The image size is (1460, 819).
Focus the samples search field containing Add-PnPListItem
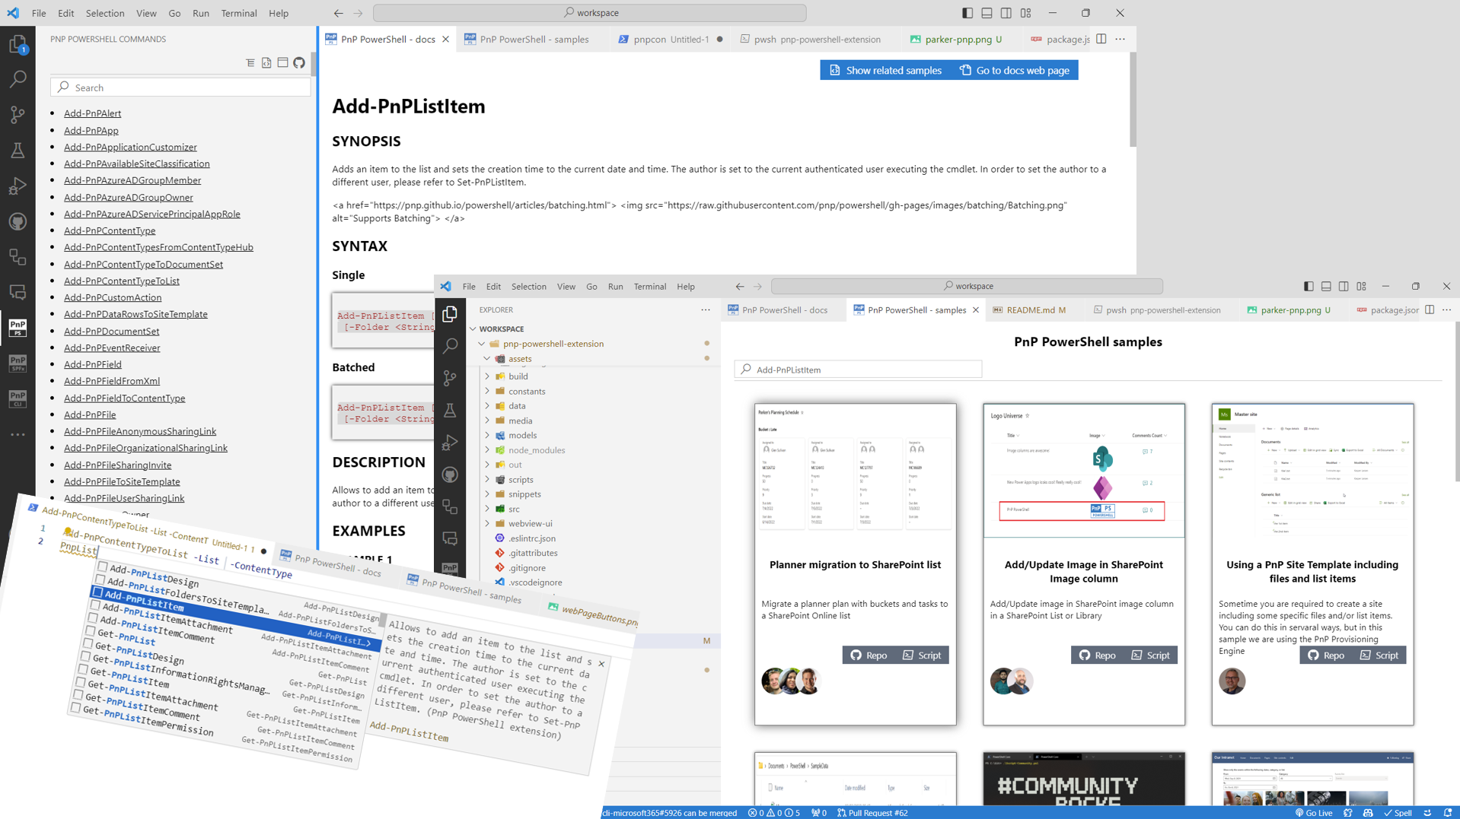(x=858, y=370)
